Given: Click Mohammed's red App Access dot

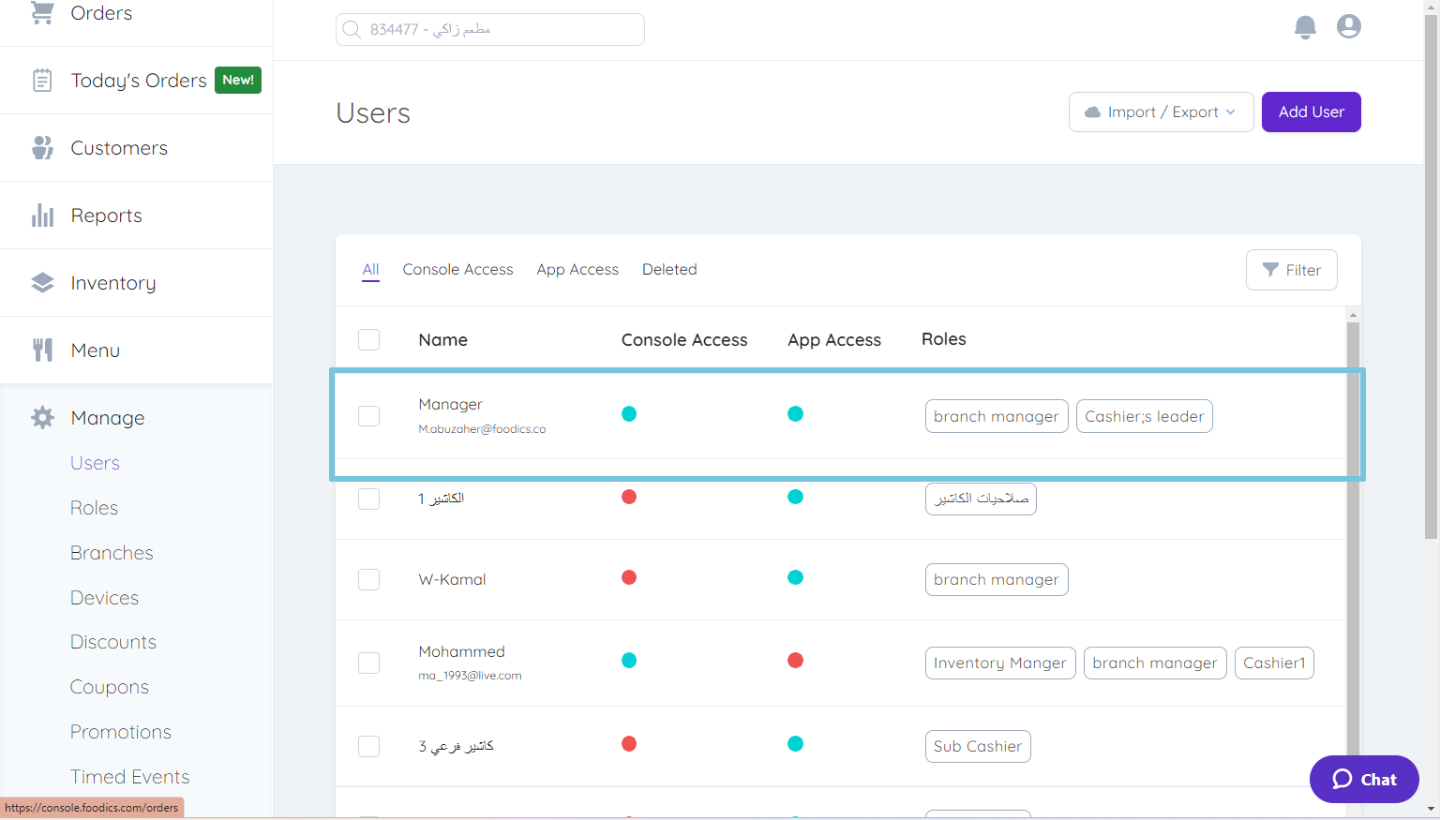Looking at the screenshot, I should click(x=795, y=661).
